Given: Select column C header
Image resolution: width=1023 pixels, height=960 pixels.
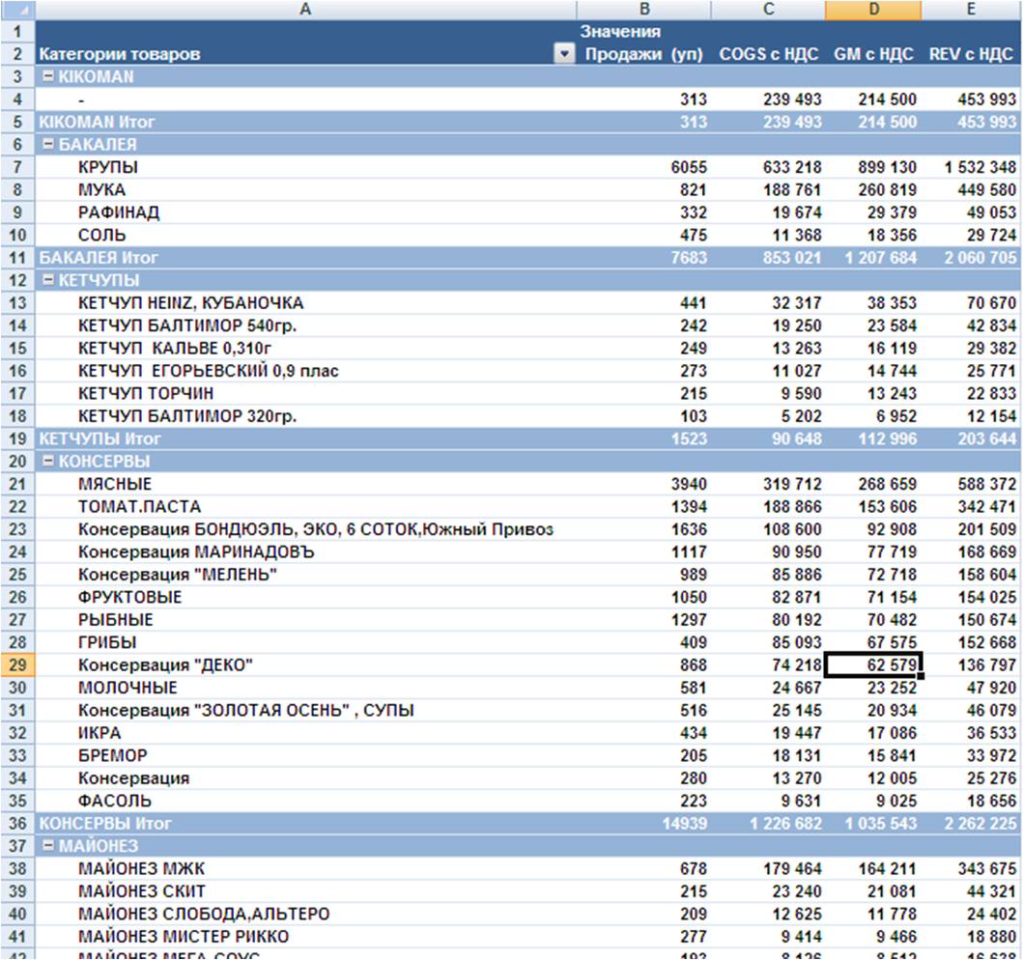Looking at the screenshot, I should click(x=769, y=10).
